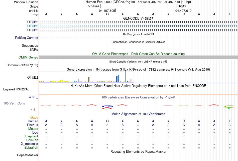Click the 100 Vert. Cons label

click(14, 103)
